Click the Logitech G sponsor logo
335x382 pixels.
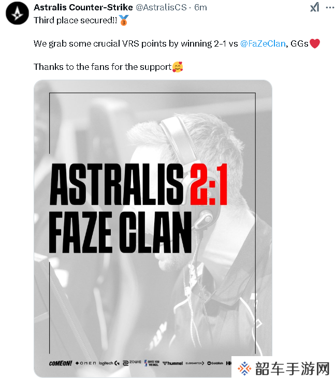pos(109,363)
